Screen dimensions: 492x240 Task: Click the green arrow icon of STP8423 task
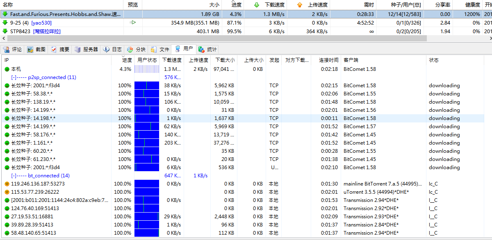pyautogui.click(x=5, y=31)
